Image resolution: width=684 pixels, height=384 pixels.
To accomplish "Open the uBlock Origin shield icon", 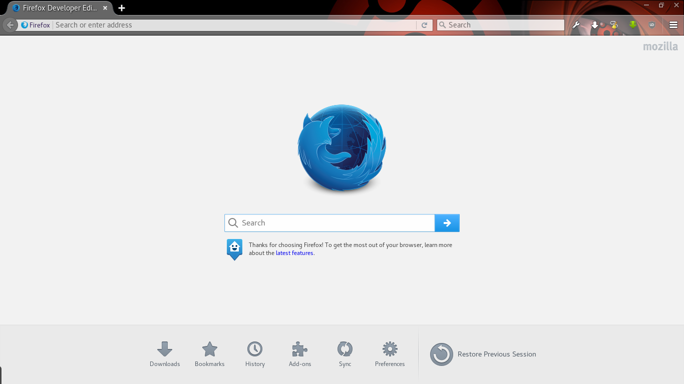I will click(652, 25).
